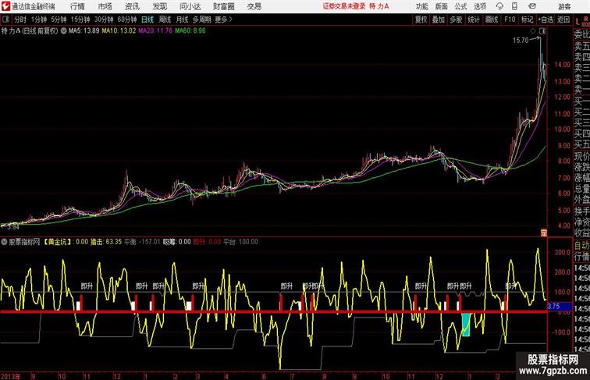The width and height of the screenshot is (590, 380).
Task: Click the 画线 draw line button
Action: click(x=492, y=20)
